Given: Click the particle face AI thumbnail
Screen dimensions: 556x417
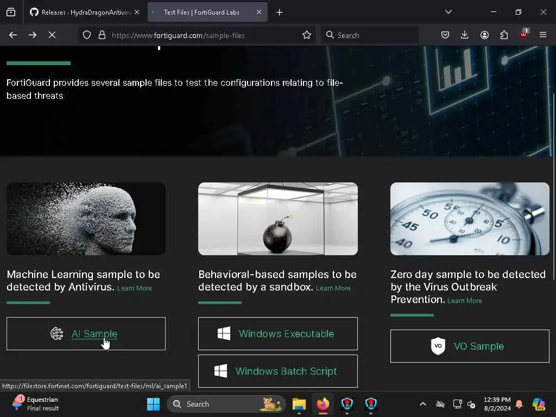Looking at the screenshot, I should click(x=86, y=219).
